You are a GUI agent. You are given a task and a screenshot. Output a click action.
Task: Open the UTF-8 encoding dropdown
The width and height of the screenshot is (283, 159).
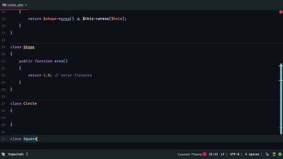coord(236,154)
